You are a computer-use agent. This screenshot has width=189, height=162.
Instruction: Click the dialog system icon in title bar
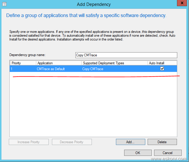pos(4,4)
